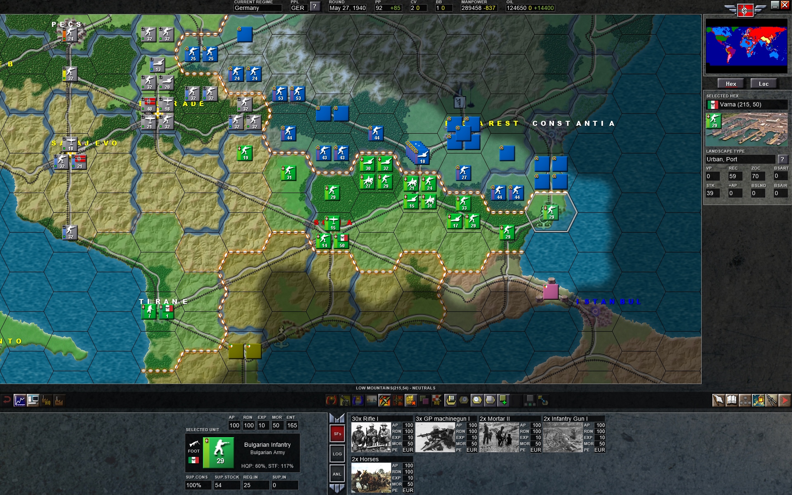Image resolution: width=792 pixels, height=495 pixels.
Task: Click the Current Regime Germany field
Action: click(258, 8)
